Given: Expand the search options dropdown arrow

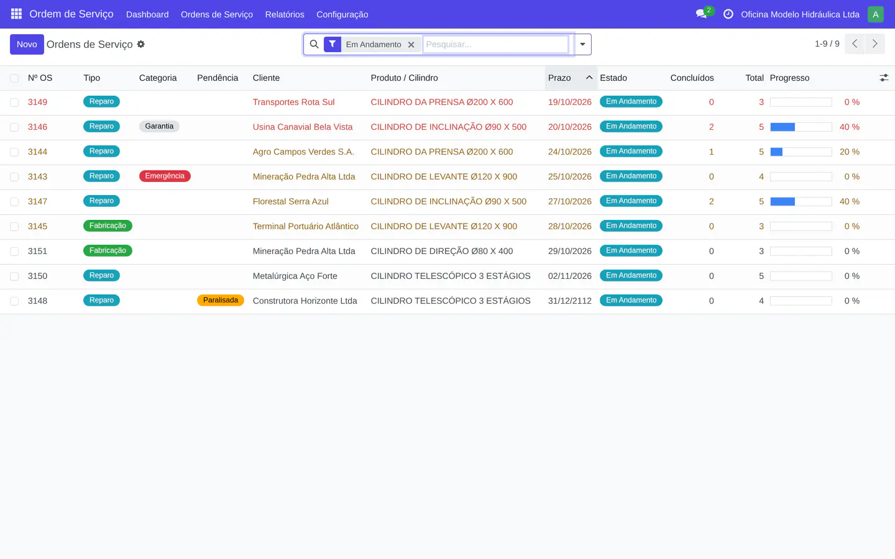Looking at the screenshot, I should (582, 44).
